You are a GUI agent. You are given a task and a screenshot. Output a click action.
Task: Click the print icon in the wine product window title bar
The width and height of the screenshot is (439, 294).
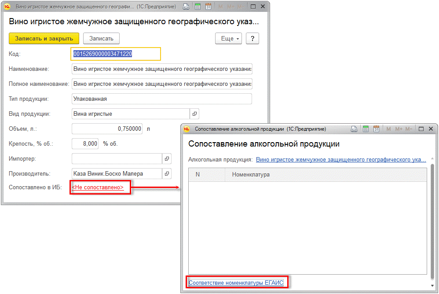pyautogui.click(x=186, y=7)
